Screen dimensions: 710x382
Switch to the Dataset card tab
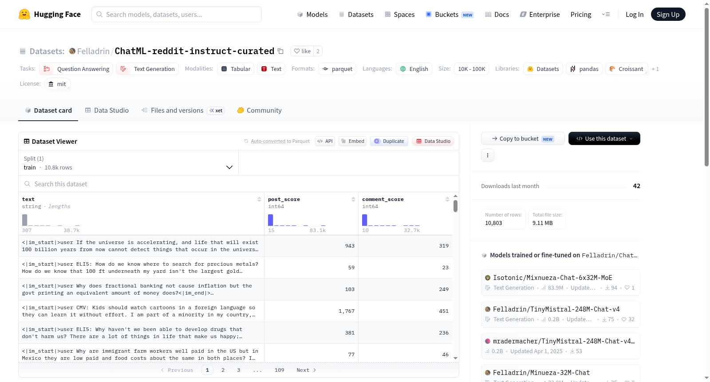click(x=48, y=110)
